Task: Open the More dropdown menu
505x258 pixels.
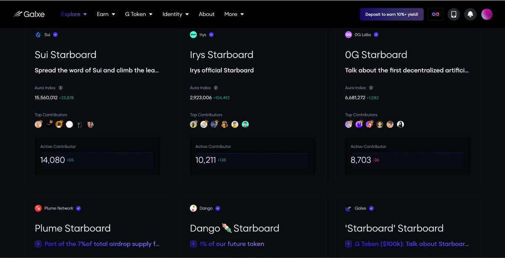Action: click(x=234, y=14)
